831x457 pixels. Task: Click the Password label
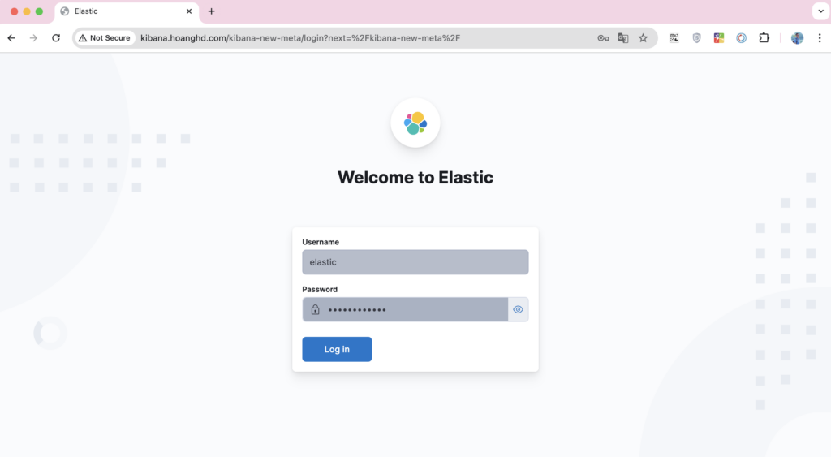[x=320, y=289]
